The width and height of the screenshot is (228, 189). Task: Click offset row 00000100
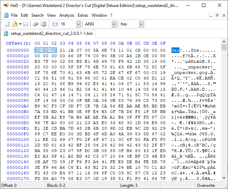pyautogui.click(x=18, y=139)
